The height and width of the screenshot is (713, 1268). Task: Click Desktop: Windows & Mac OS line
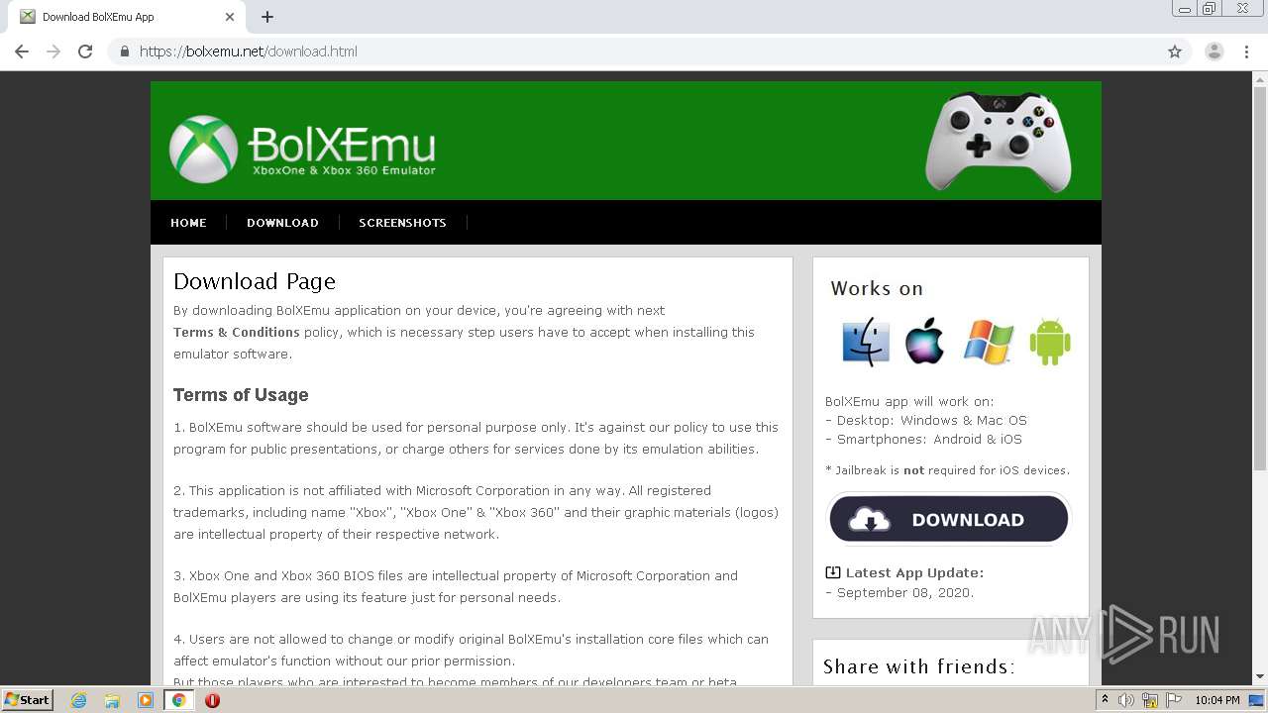[926, 420]
